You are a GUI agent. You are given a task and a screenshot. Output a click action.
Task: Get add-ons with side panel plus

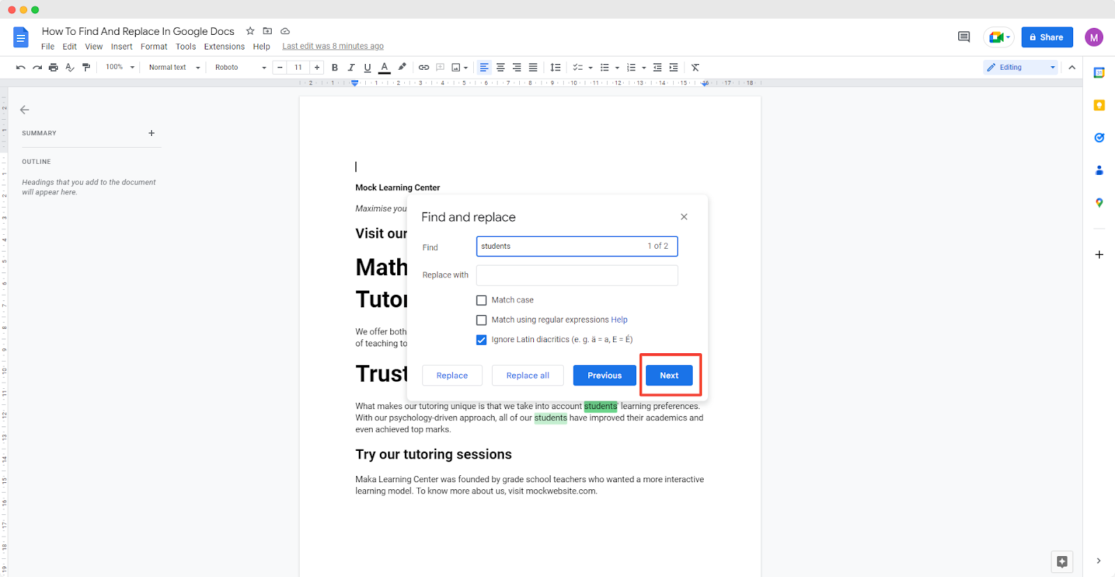1099,254
